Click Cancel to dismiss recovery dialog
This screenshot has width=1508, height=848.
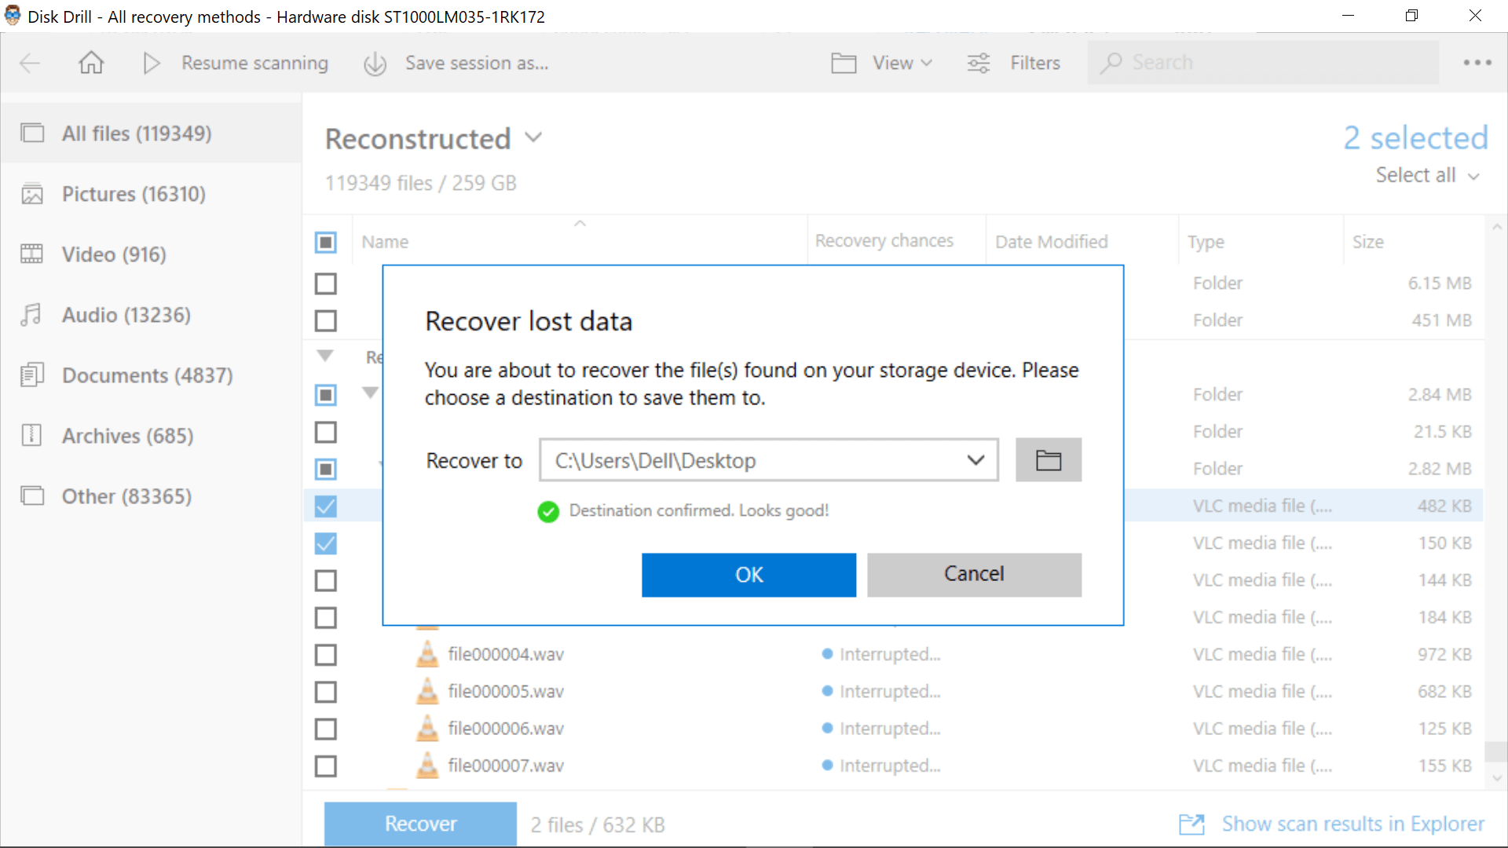coord(974,574)
